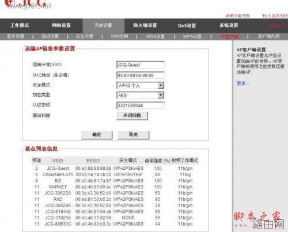Screen dimensions: 288x232
Task: Click BSSID 00:25:5e:1d:cb:c2 cell
Action: [x=93, y=174]
